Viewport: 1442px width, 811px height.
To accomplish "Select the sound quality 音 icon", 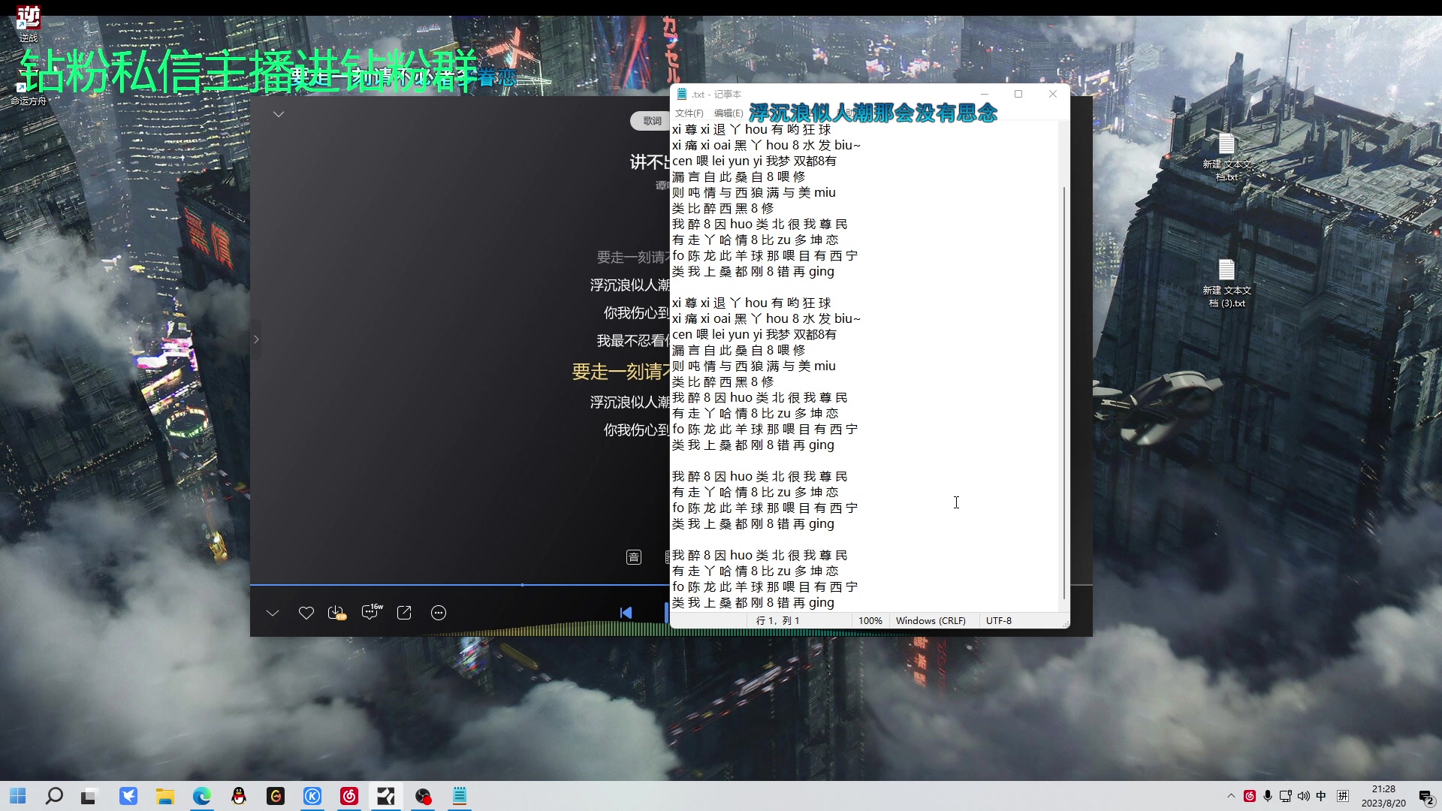I will pyautogui.click(x=635, y=557).
